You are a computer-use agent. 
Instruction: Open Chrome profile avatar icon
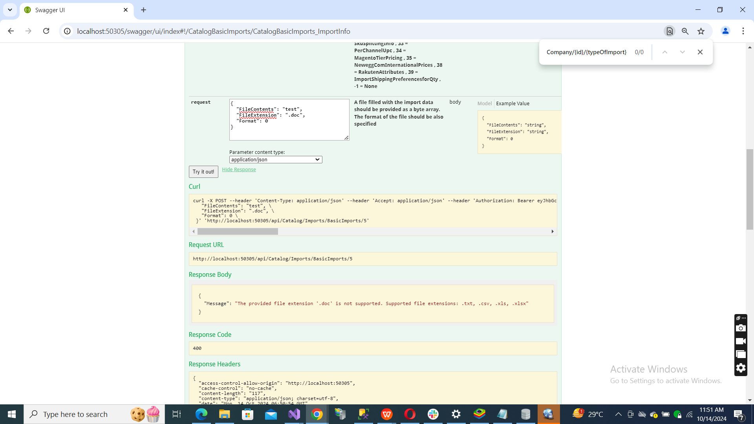coord(725,31)
